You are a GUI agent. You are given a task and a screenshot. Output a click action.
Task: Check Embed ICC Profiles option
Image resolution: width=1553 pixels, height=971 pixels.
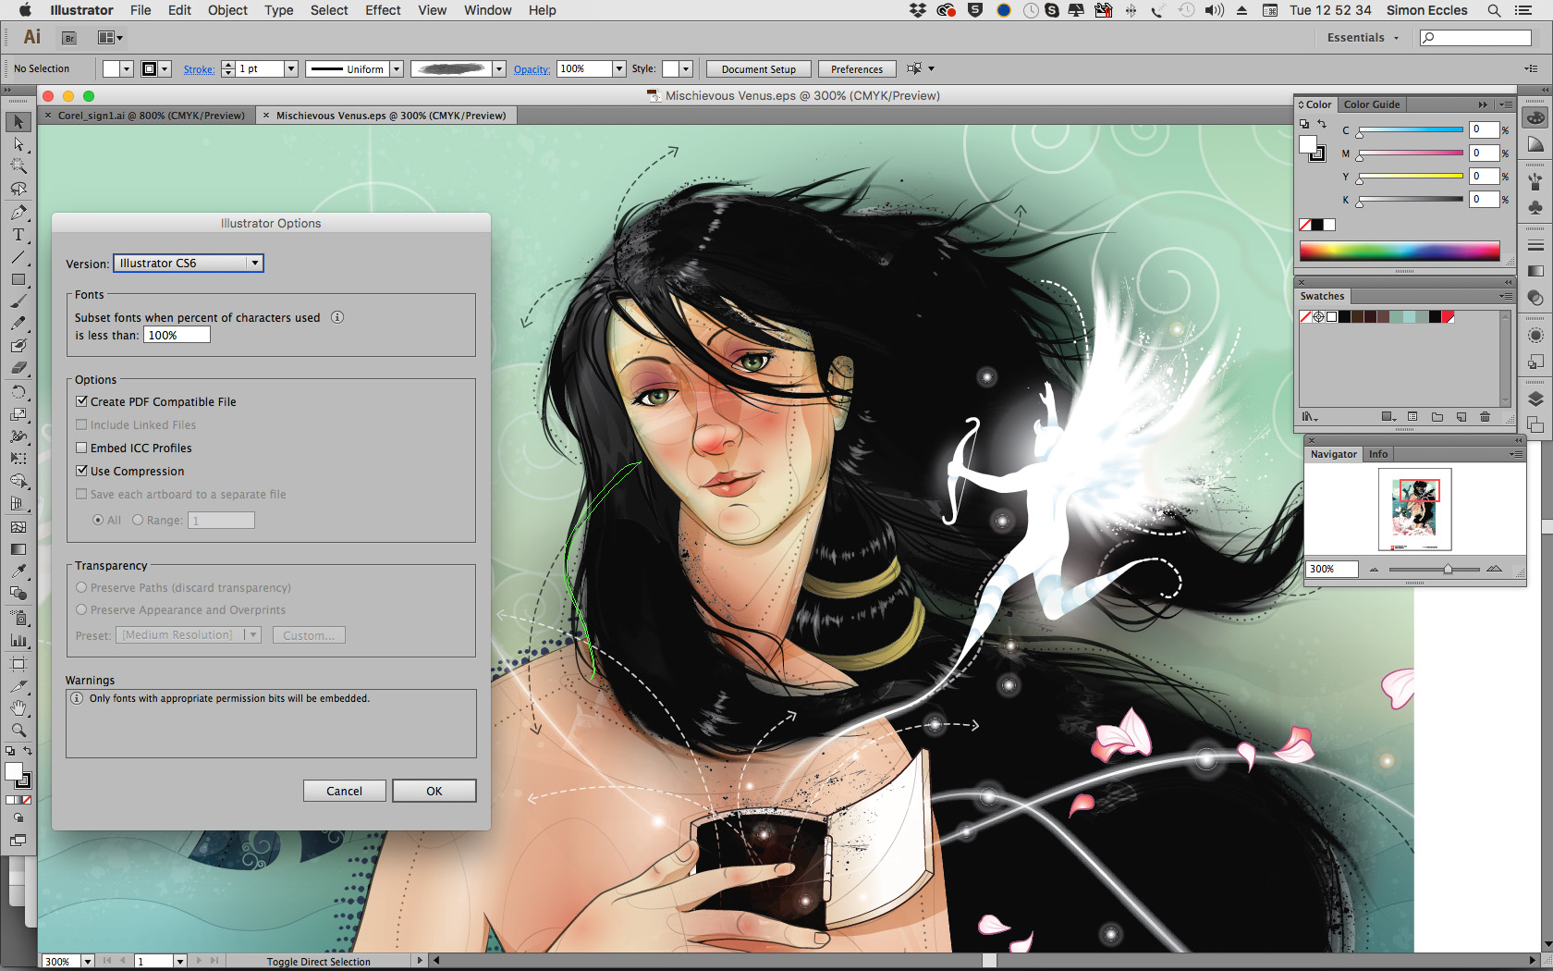81,448
